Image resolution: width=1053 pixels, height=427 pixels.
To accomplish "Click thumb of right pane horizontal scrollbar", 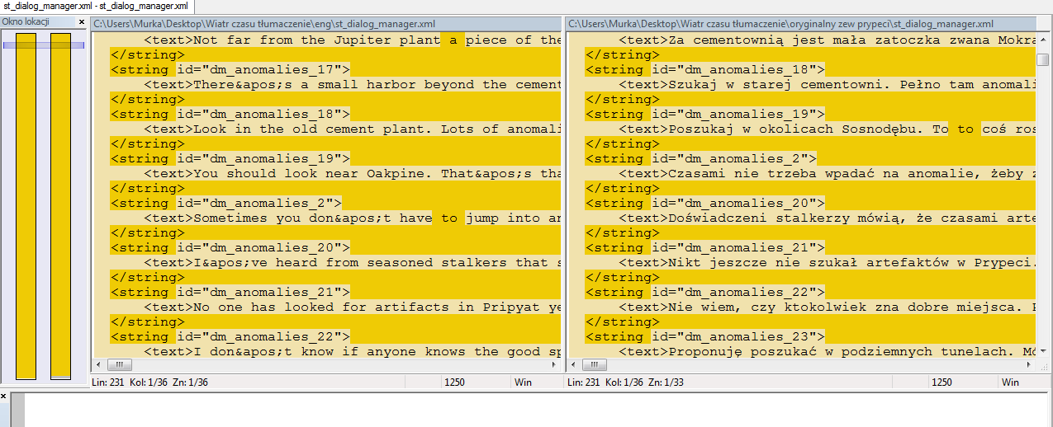I will pyautogui.click(x=594, y=365).
